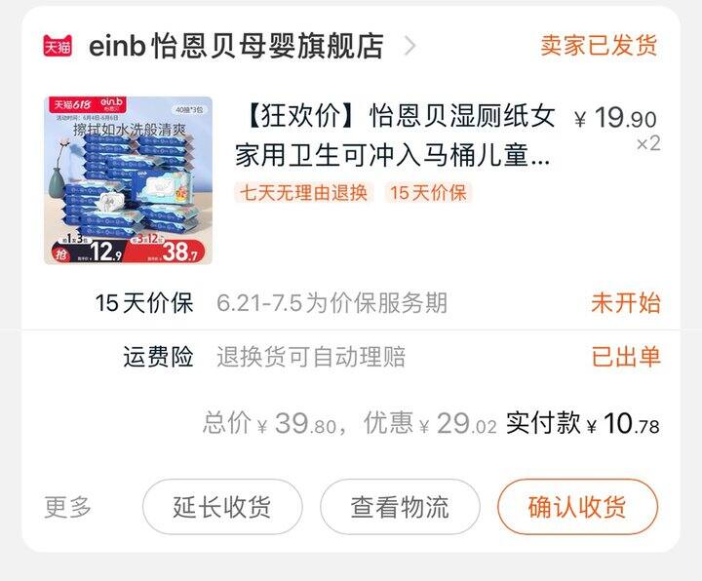Click the 延长收货 button
Image resolution: width=702 pixels, height=581 pixels.
(222, 507)
